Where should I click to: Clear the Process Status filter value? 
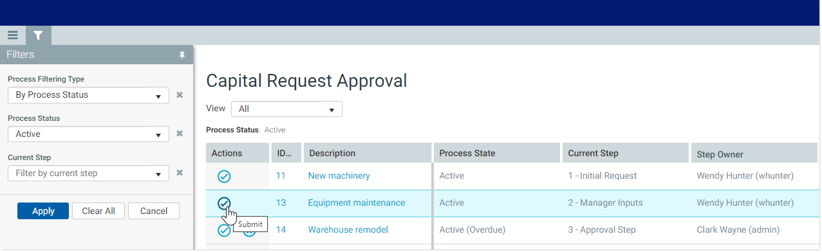(180, 134)
